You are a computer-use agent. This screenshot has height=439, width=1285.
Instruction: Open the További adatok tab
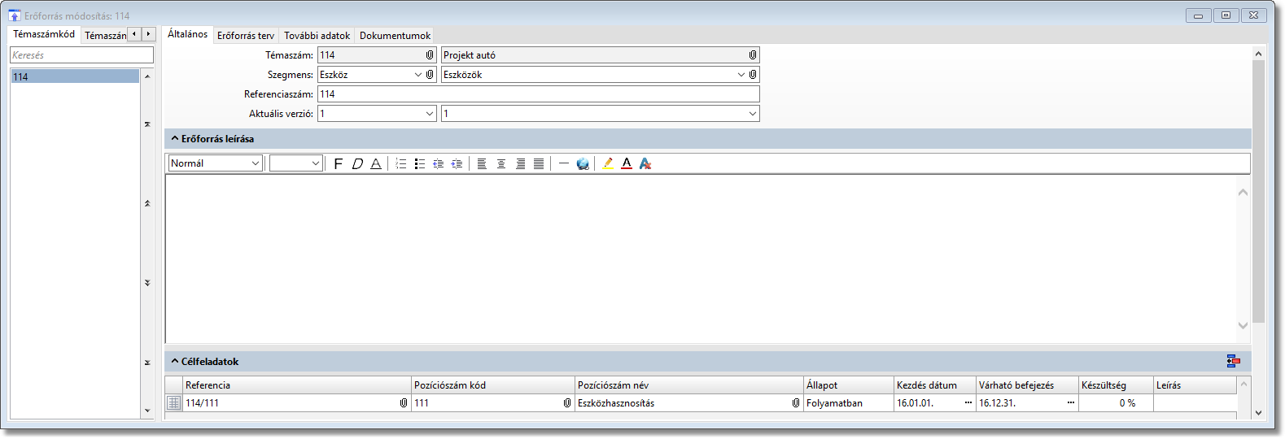tap(317, 36)
